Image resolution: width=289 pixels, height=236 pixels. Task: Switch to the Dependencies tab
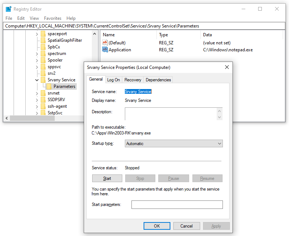pyautogui.click(x=158, y=80)
